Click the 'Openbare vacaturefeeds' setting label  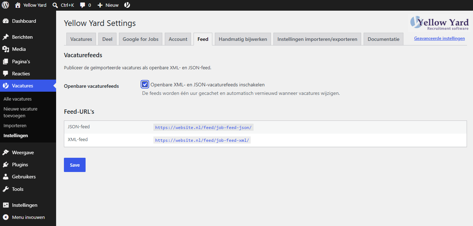click(x=91, y=86)
